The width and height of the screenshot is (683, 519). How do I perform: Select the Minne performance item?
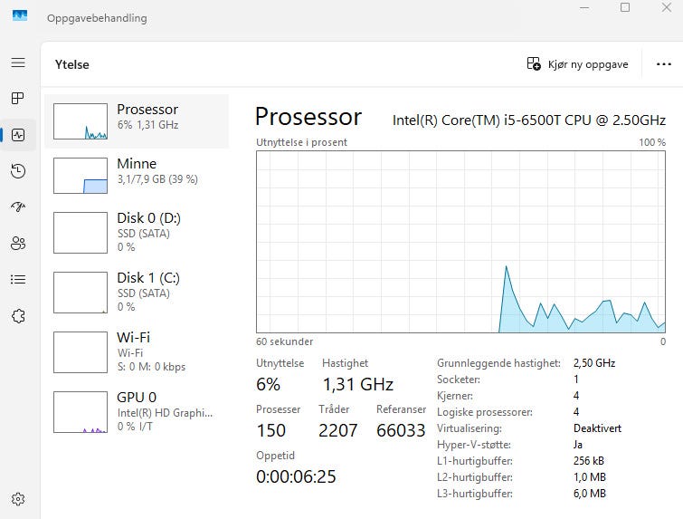coord(137,176)
